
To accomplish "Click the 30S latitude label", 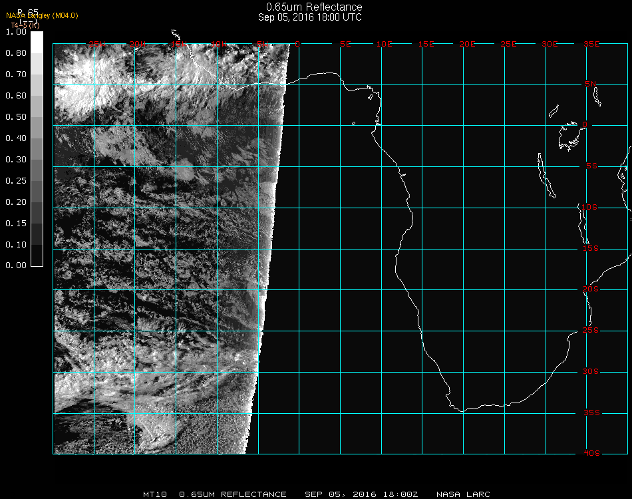I will pos(591,372).
